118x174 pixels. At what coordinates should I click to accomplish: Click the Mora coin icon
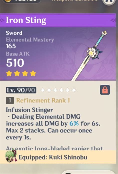coord(8,1)
